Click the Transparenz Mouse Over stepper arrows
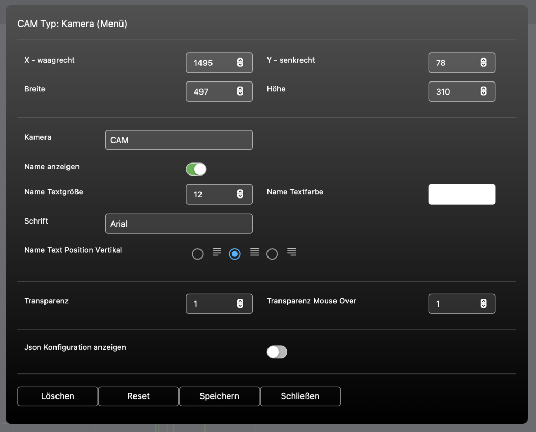The image size is (536, 432). (483, 303)
